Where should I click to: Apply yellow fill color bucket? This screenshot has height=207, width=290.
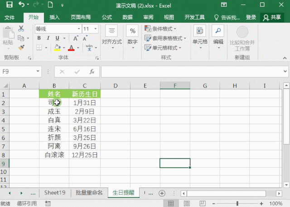click(57, 48)
